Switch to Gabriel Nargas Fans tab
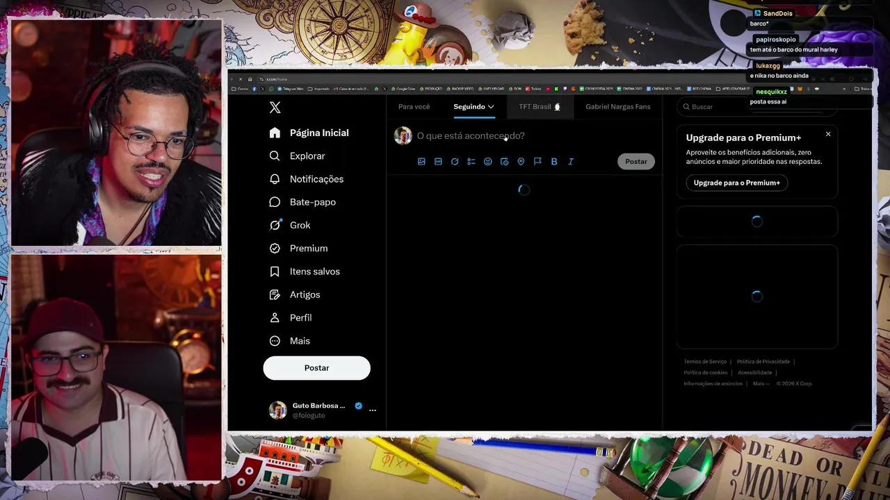The height and width of the screenshot is (500, 890). coord(618,106)
